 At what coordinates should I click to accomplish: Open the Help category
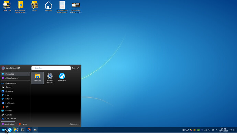tap(15, 95)
